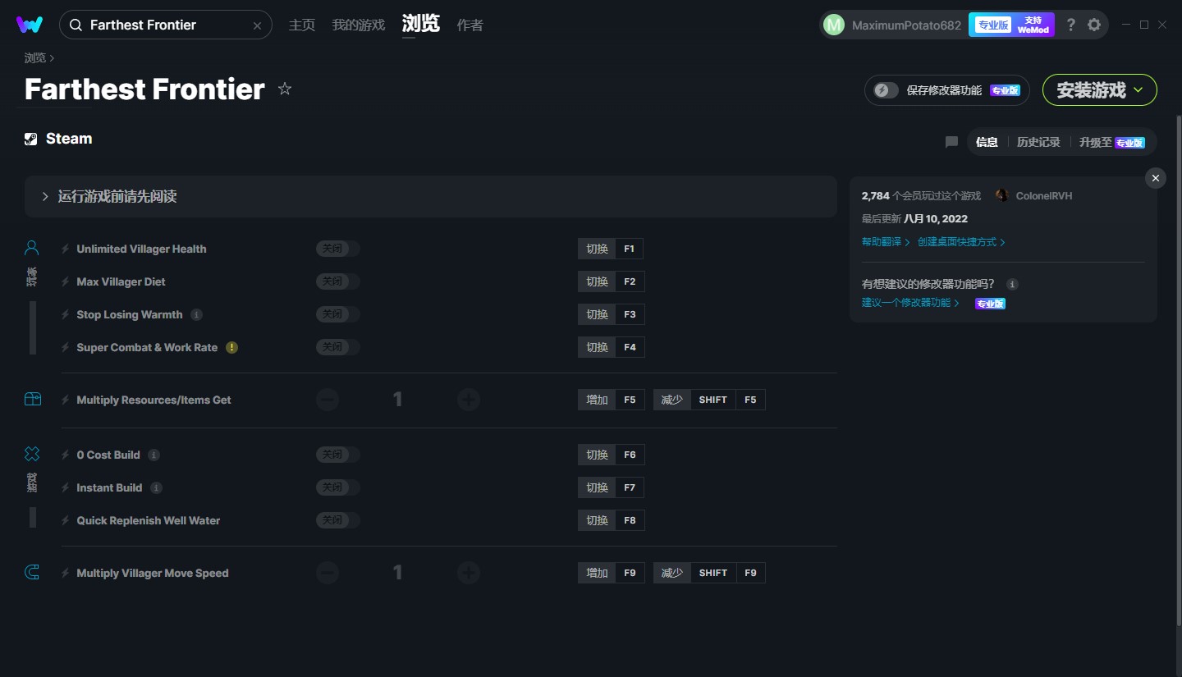Click the SHIFT F5 decrease hotkey
This screenshot has height=677, width=1182.
pos(709,400)
